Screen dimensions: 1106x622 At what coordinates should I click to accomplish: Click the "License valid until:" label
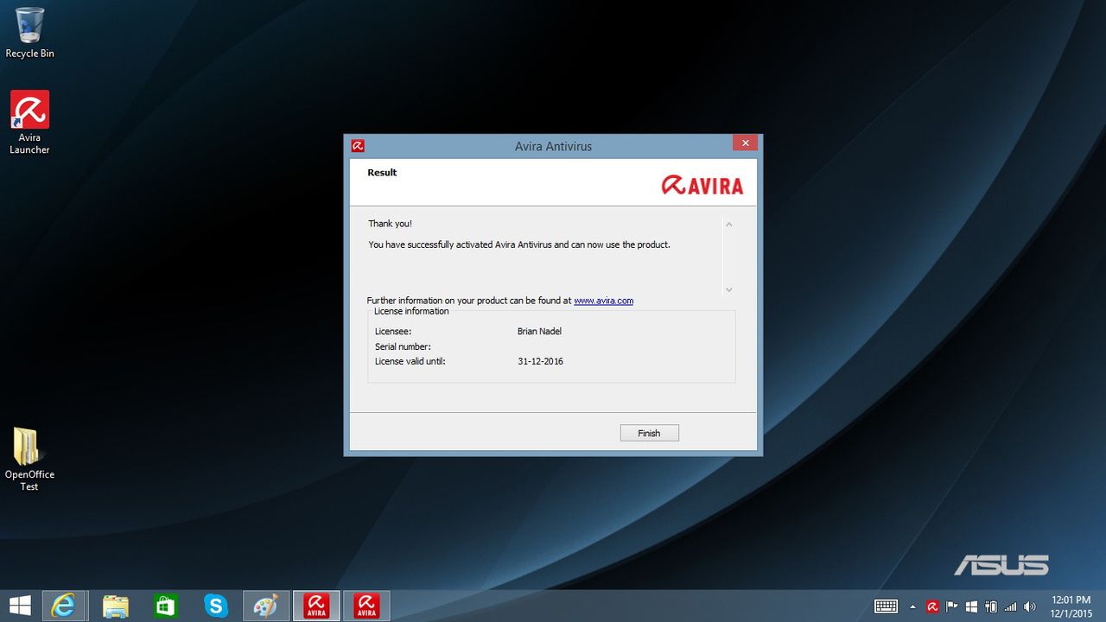[x=410, y=361]
